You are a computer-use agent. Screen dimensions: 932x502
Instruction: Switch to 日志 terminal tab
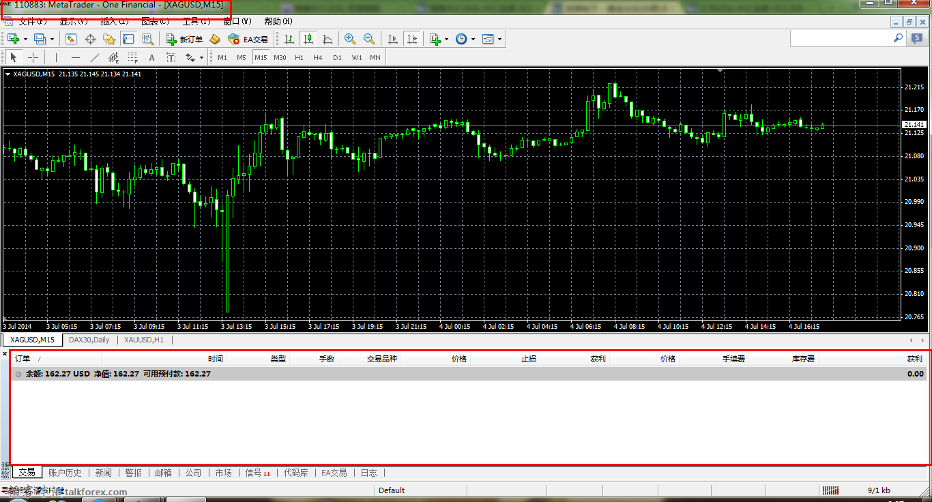coord(369,473)
